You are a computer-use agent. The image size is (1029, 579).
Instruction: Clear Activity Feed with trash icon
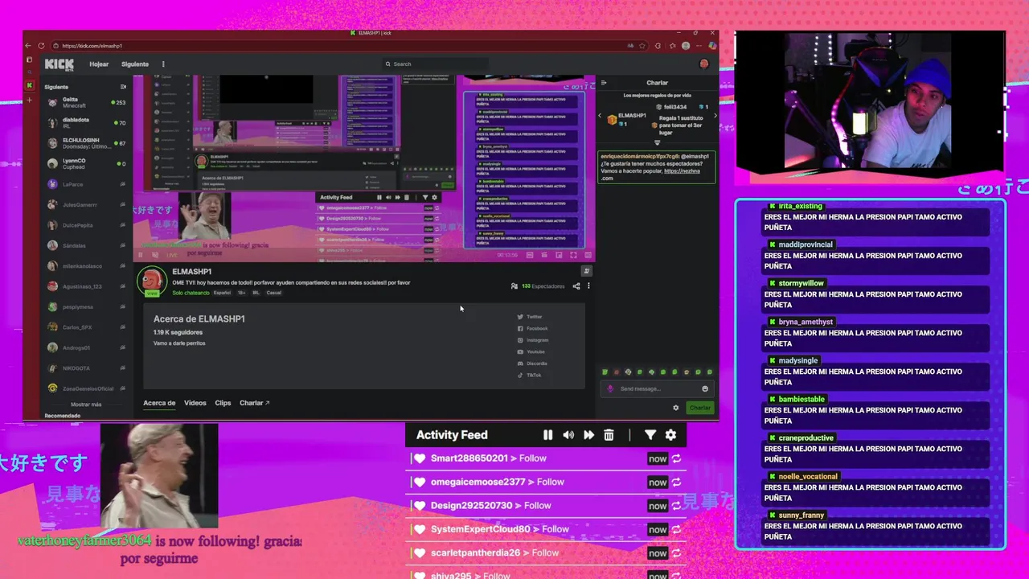click(609, 435)
